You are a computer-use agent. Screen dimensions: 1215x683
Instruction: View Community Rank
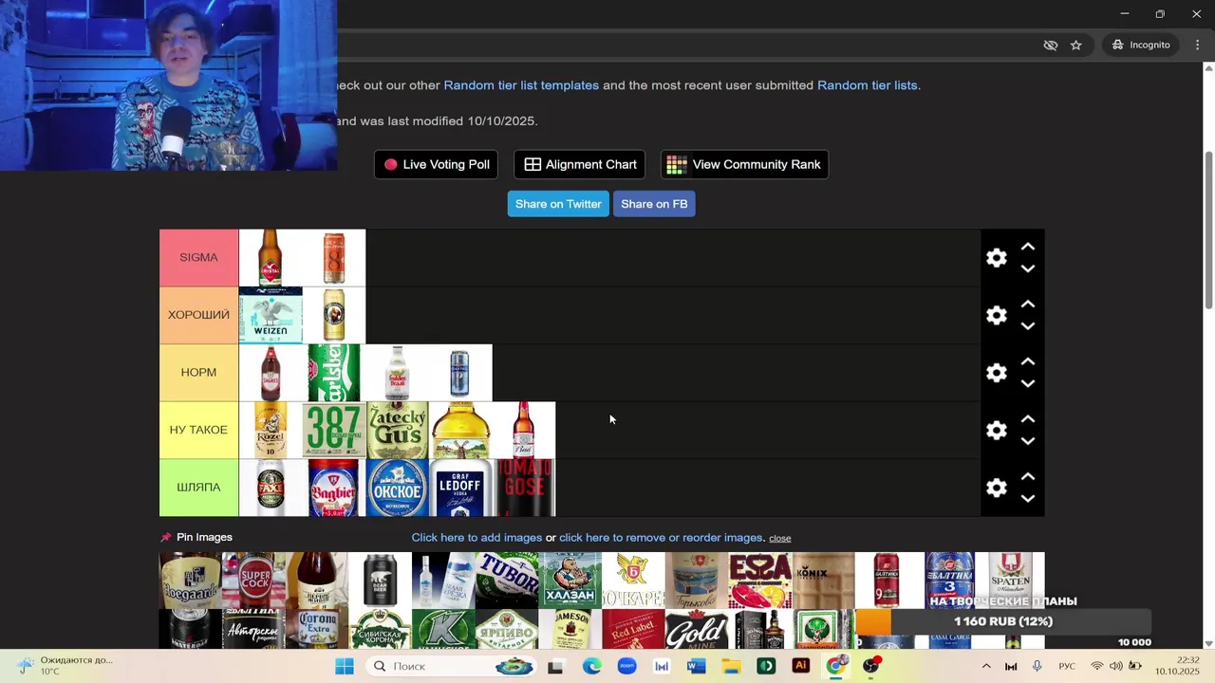(x=744, y=164)
